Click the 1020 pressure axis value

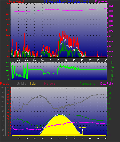(111, 11)
